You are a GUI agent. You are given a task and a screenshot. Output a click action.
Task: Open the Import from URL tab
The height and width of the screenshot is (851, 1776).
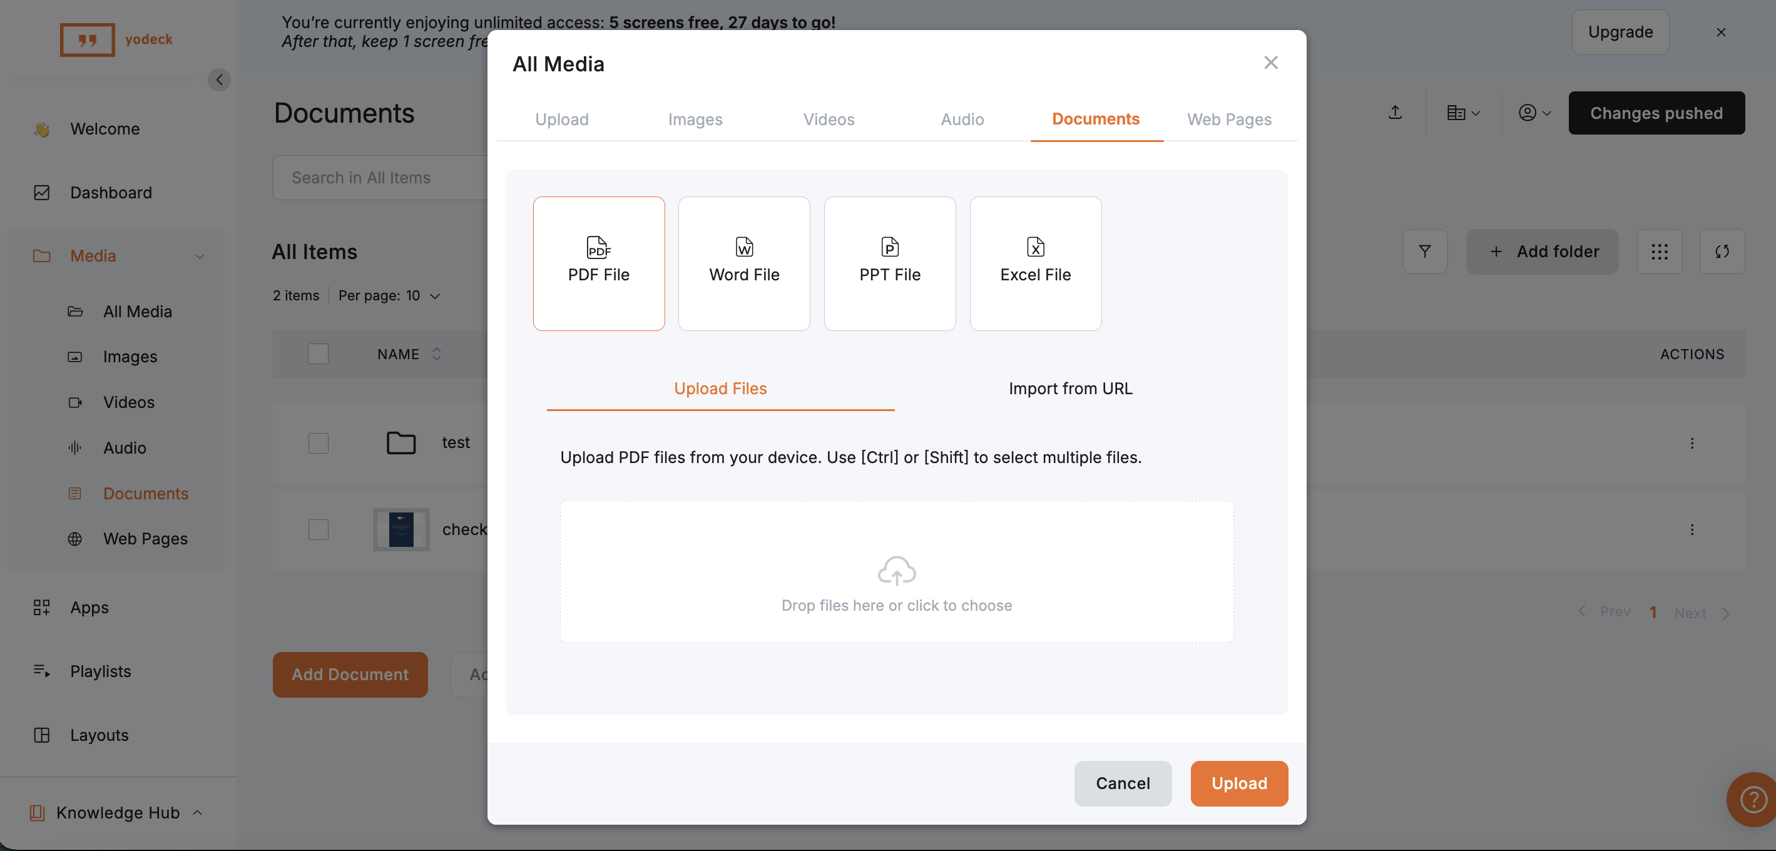1070,388
